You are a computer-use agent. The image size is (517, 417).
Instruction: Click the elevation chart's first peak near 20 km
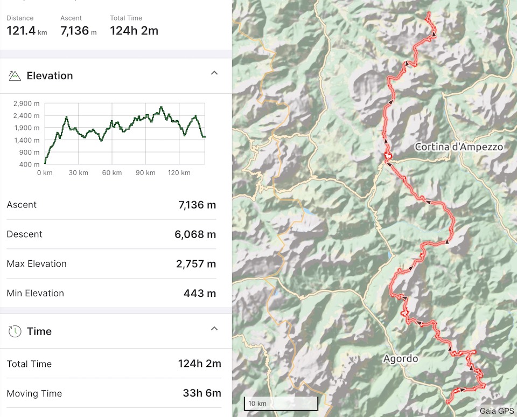pyautogui.click(x=67, y=117)
